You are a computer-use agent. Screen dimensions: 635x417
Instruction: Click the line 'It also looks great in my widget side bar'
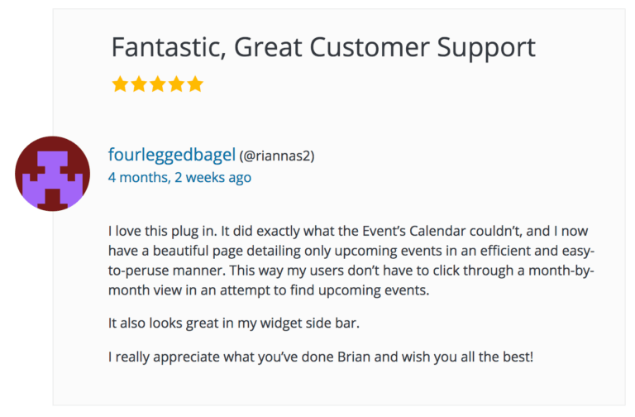coord(234,324)
